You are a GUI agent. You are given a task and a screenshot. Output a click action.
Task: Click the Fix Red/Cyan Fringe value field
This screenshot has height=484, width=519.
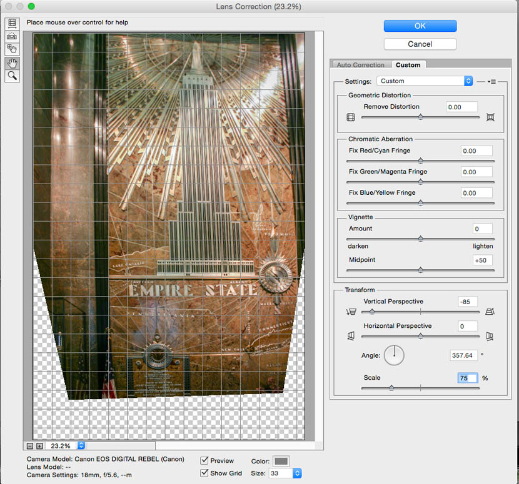(476, 151)
